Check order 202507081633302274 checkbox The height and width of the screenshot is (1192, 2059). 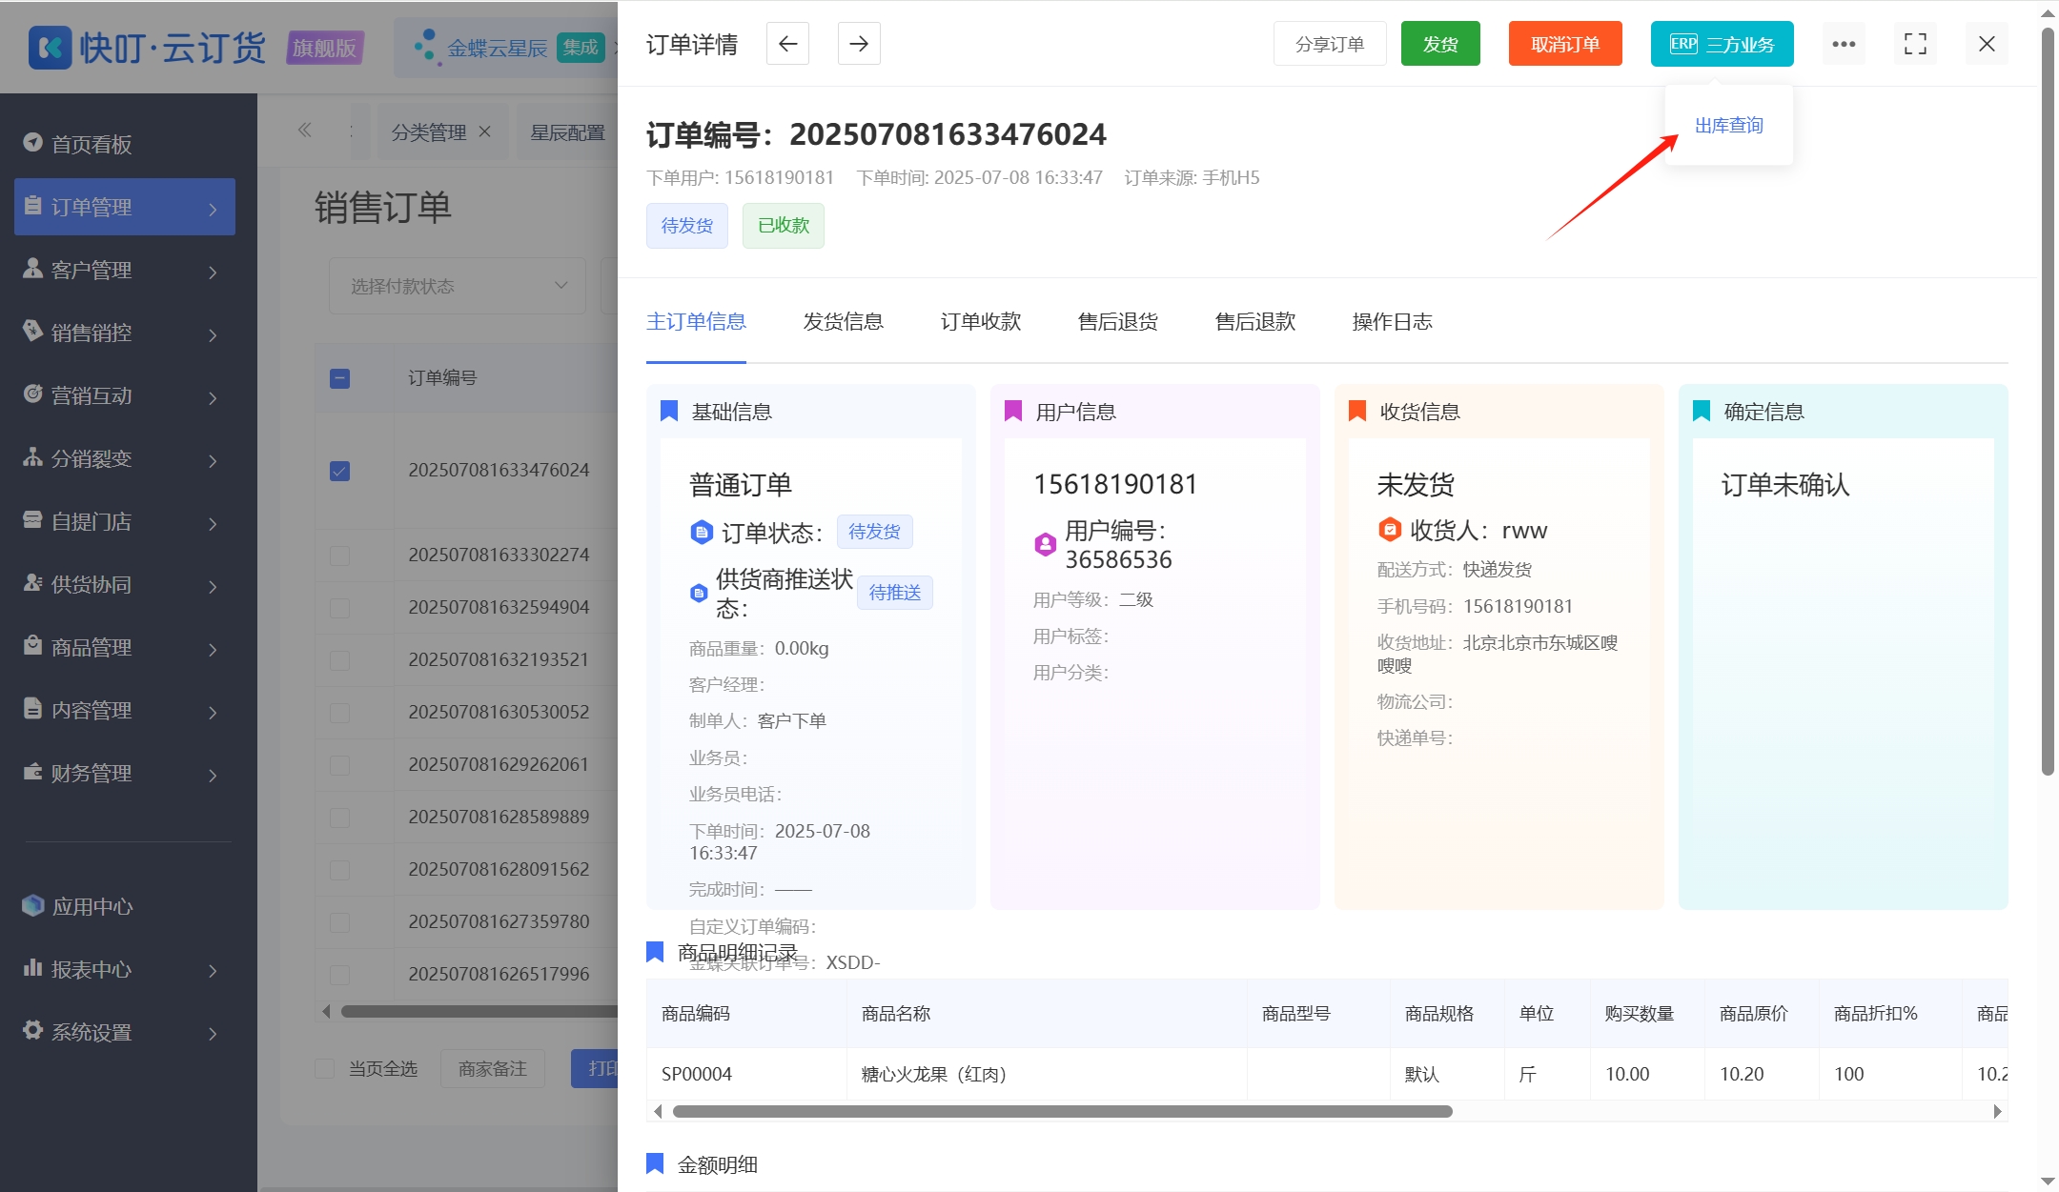tap(339, 556)
